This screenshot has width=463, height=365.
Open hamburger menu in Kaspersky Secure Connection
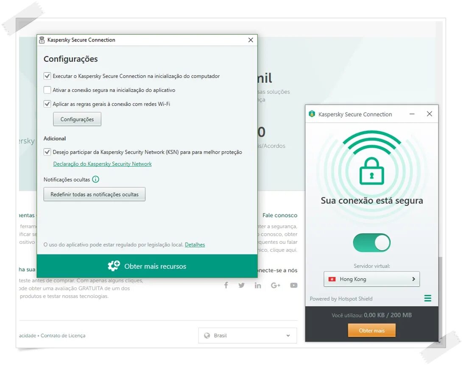click(x=427, y=299)
